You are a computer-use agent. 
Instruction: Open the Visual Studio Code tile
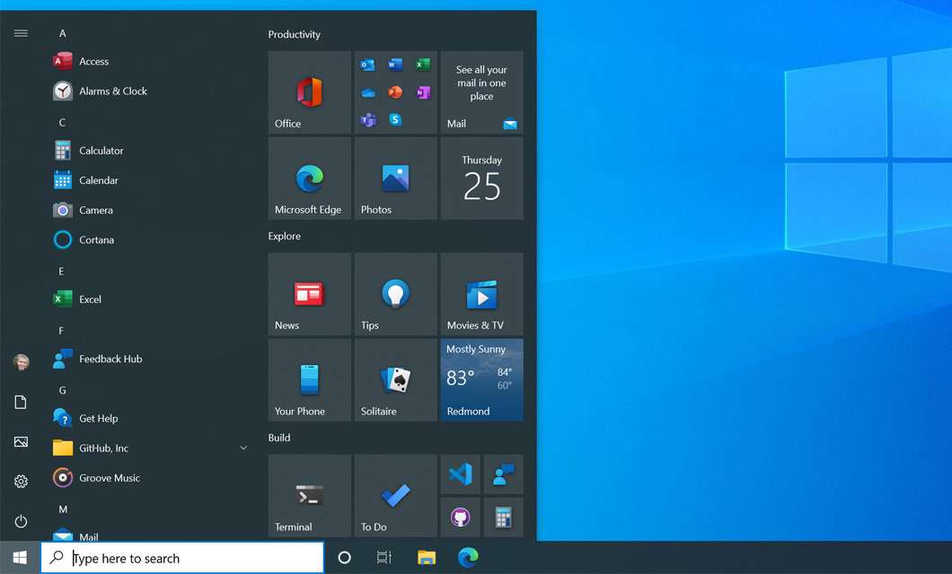pos(460,474)
